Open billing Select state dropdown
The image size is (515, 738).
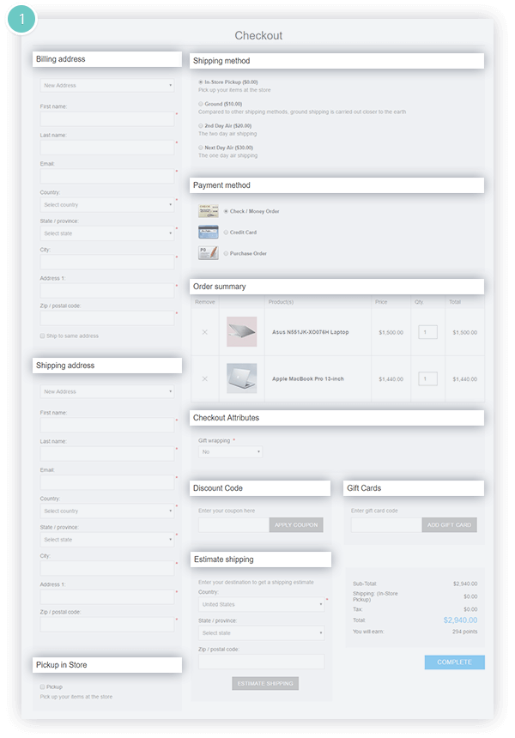pos(106,233)
